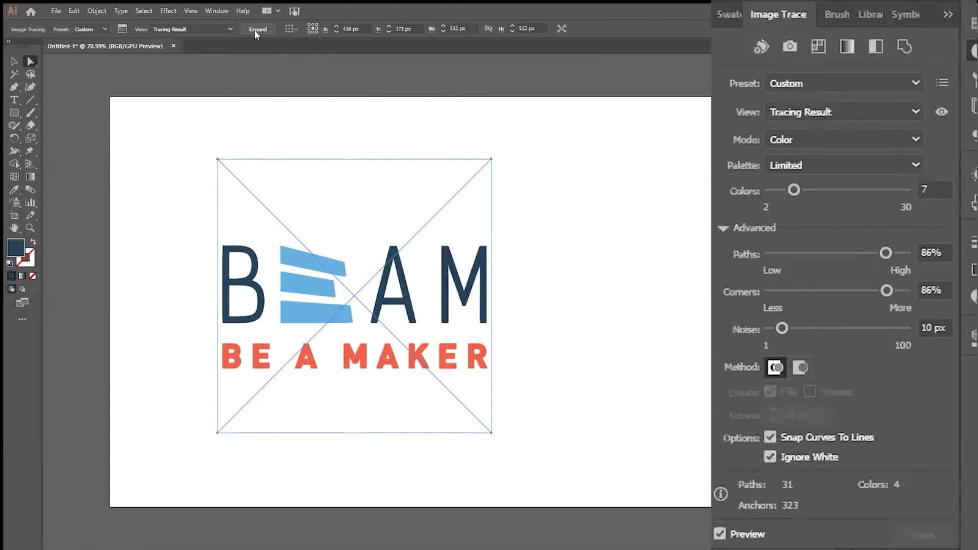
Task: Open the workspace switcher dropdown
Action: (x=271, y=11)
